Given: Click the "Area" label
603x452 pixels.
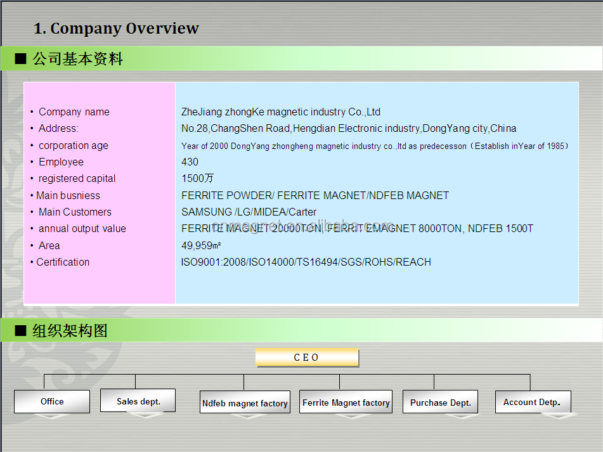Looking at the screenshot, I should click(49, 245).
